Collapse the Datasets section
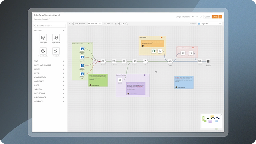This screenshot has width=256, height=144. click(x=63, y=30)
